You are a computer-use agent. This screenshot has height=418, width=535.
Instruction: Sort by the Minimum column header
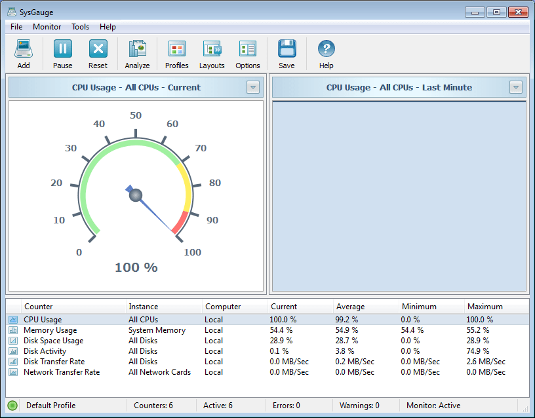click(x=431, y=307)
